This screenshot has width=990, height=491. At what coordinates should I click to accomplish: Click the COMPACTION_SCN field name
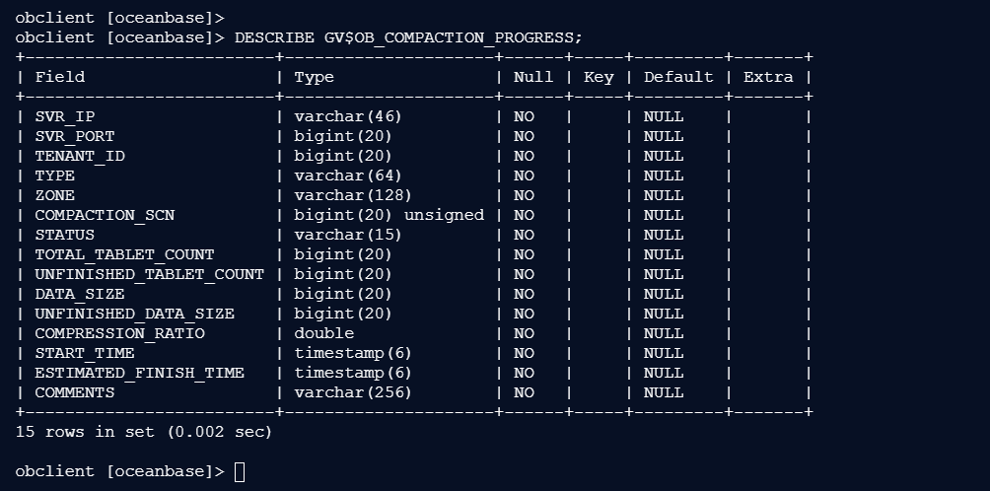tap(105, 215)
